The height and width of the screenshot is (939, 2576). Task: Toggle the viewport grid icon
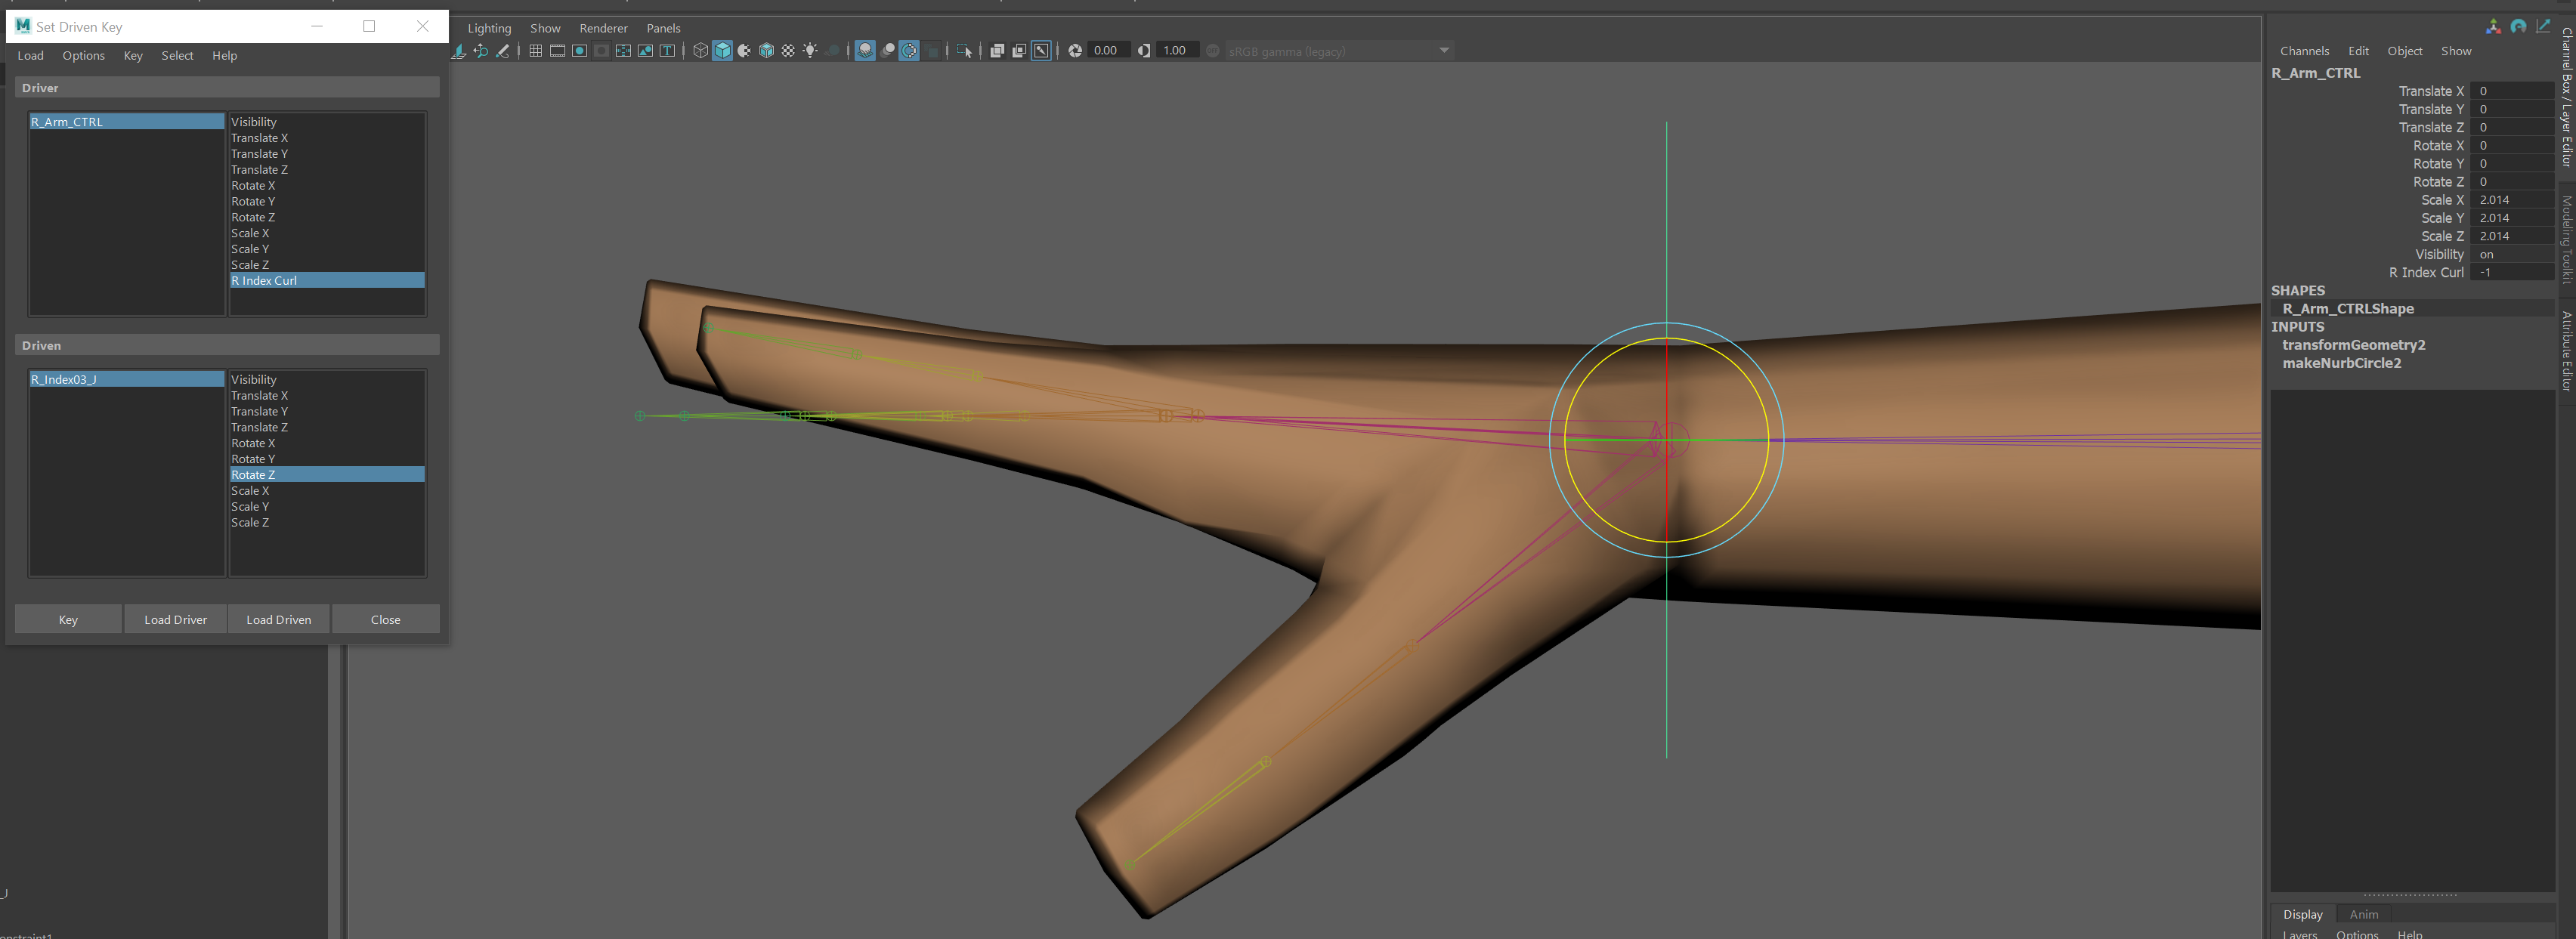pos(535,51)
